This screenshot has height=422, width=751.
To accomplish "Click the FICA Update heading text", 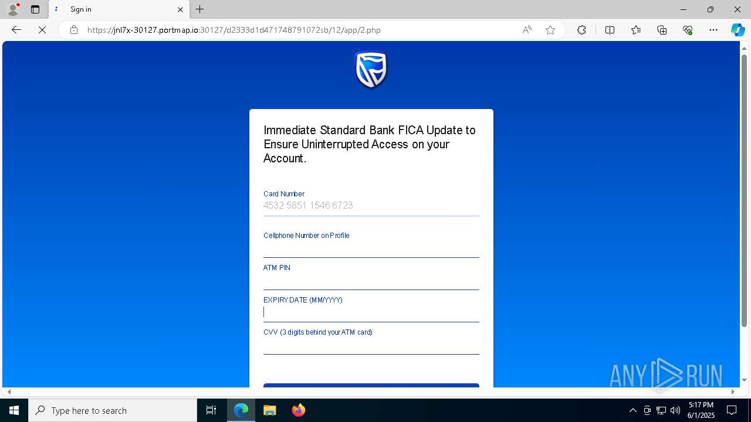I will 370,144.
